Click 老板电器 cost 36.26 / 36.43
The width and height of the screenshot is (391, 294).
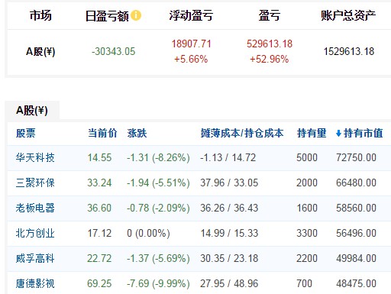[x=229, y=208]
